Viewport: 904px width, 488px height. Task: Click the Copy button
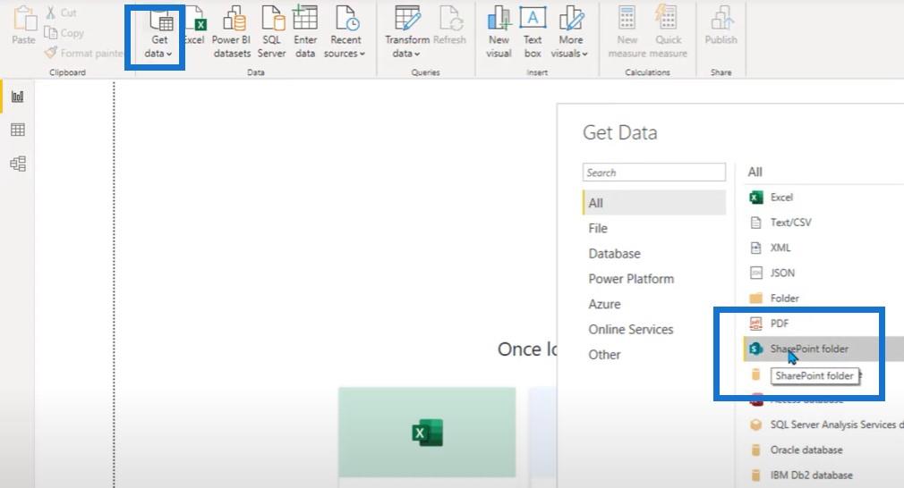(64, 33)
